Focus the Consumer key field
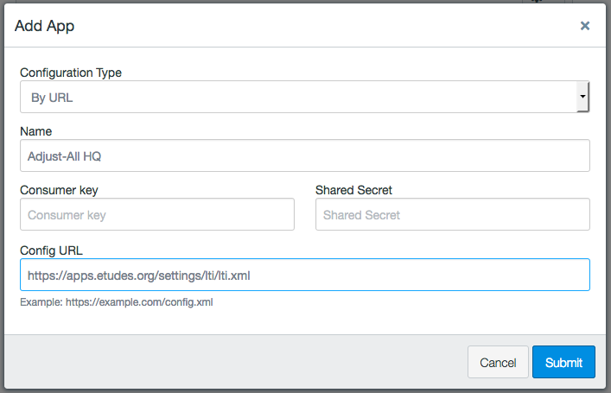Screen dimensions: 611x393 [157, 214]
